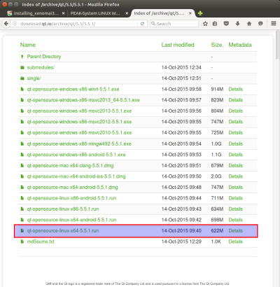Switch to the installing_xenomai3 tab
This screenshot has height=287, width=280.
36,13
